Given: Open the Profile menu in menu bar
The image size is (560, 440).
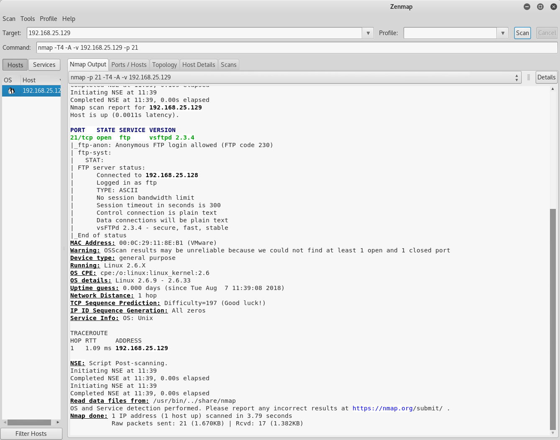Looking at the screenshot, I should 49,19.
